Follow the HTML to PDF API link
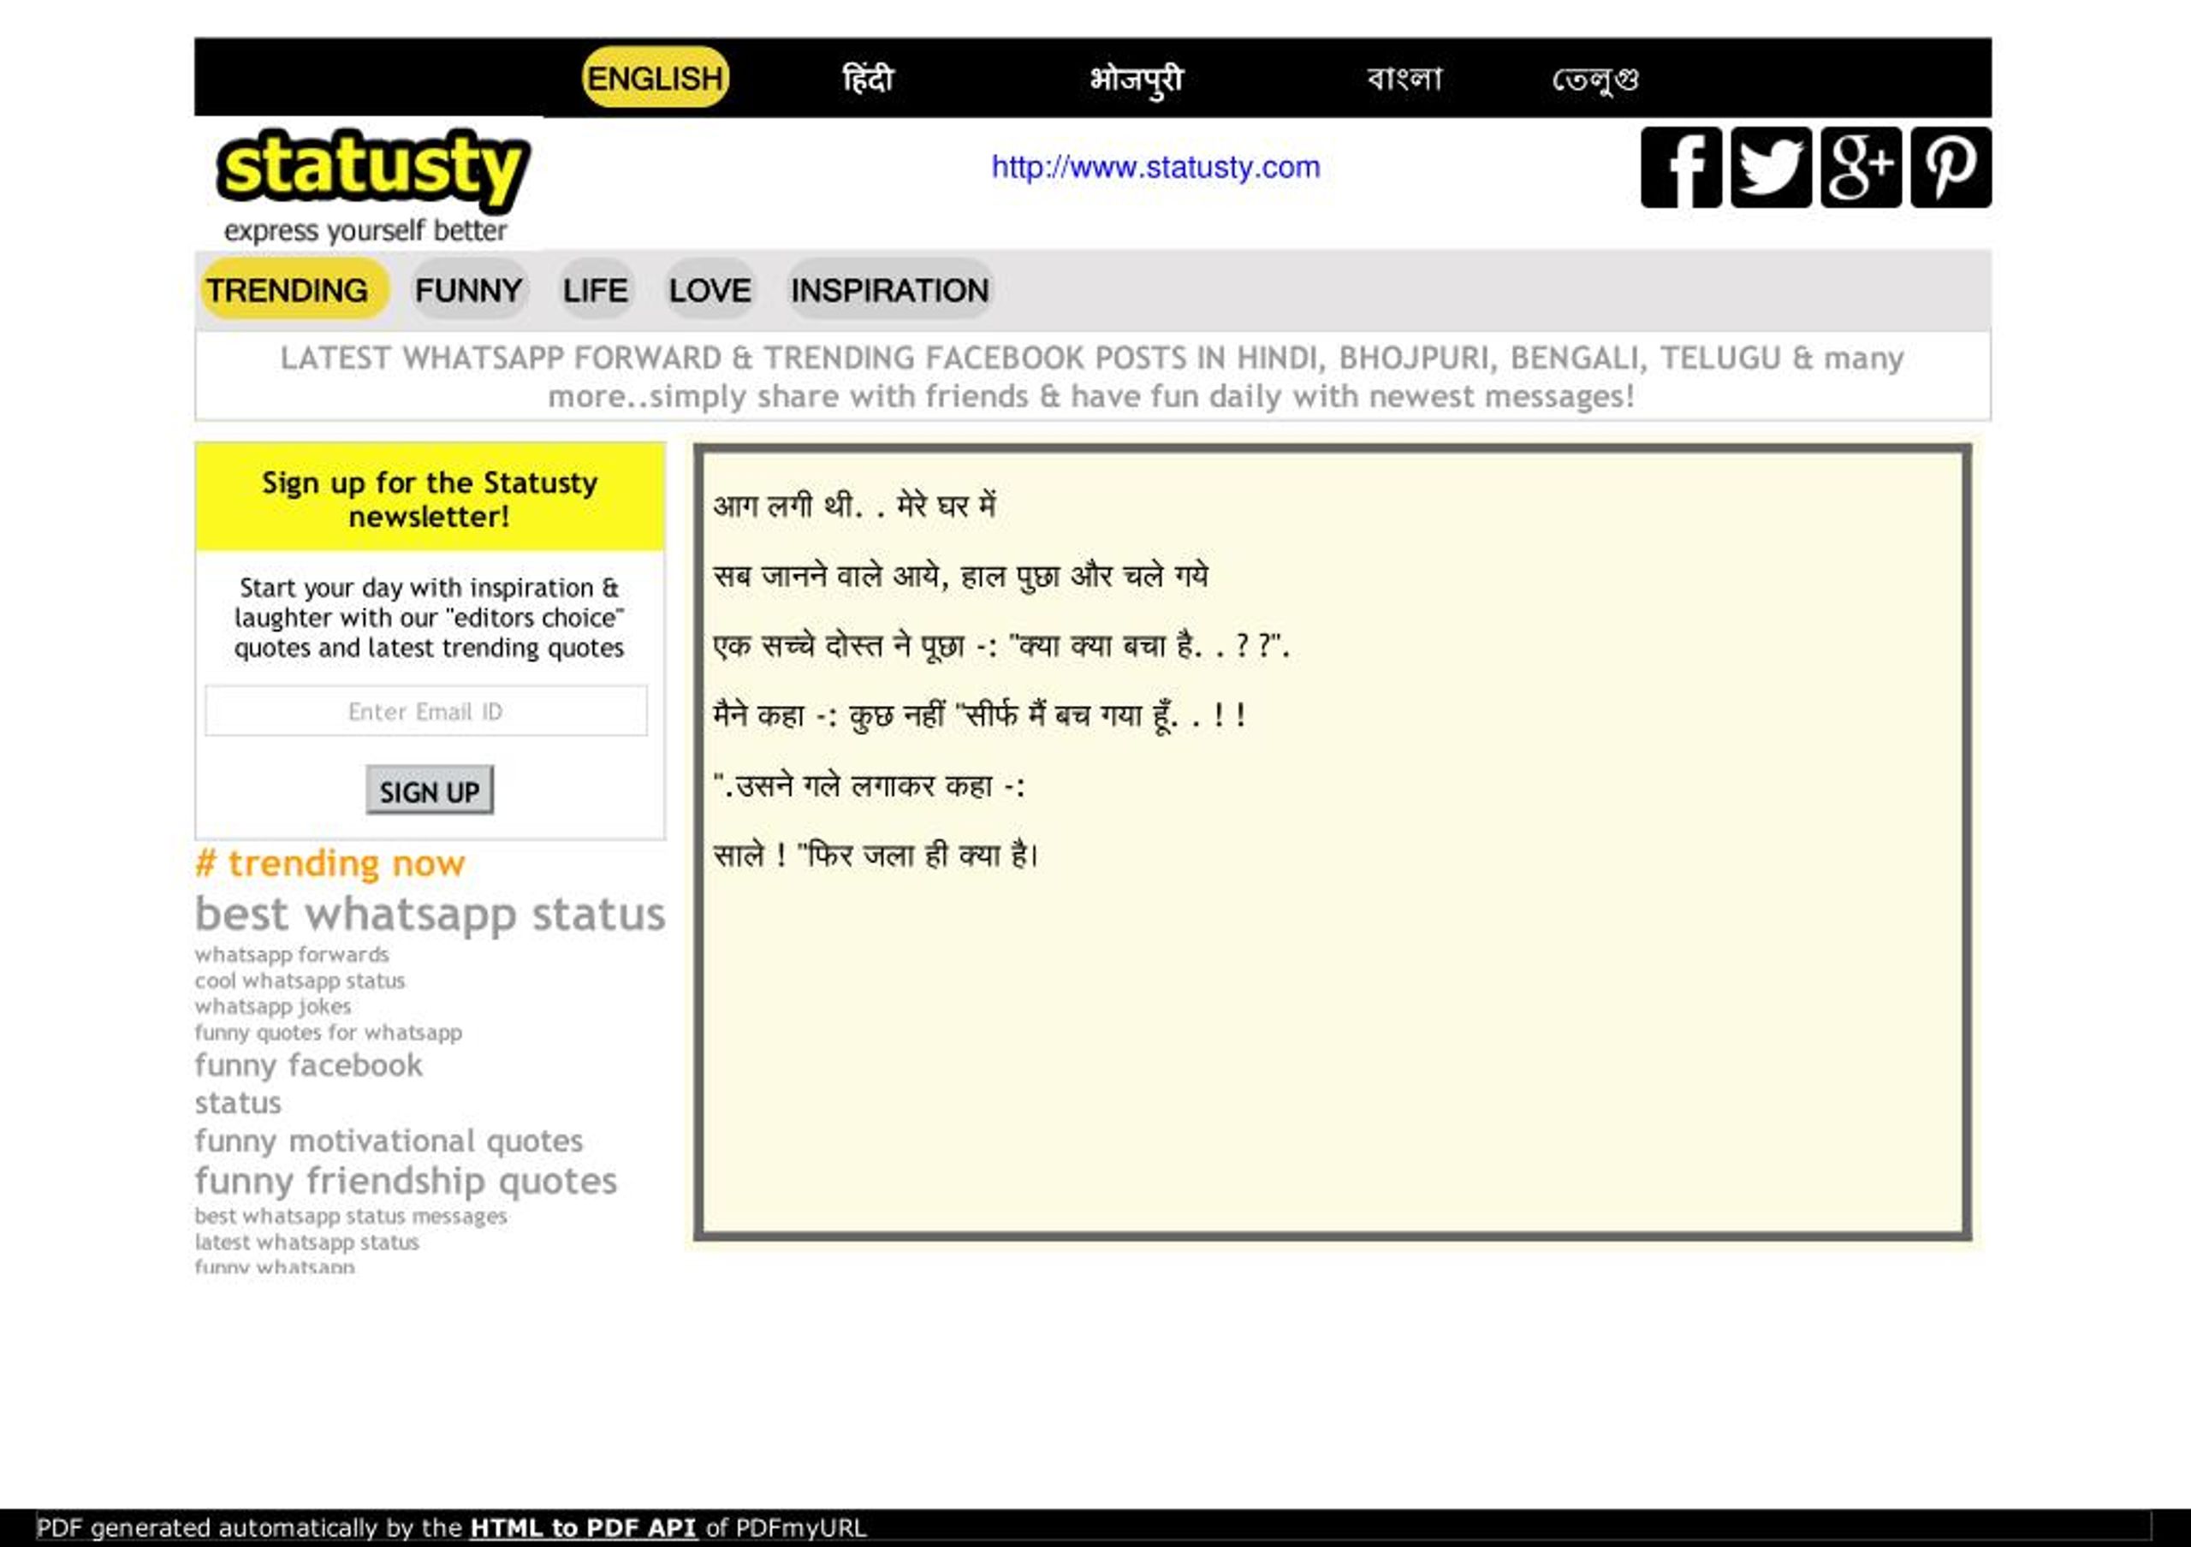Image resolution: width=2191 pixels, height=1547 pixels. click(x=583, y=1527)
